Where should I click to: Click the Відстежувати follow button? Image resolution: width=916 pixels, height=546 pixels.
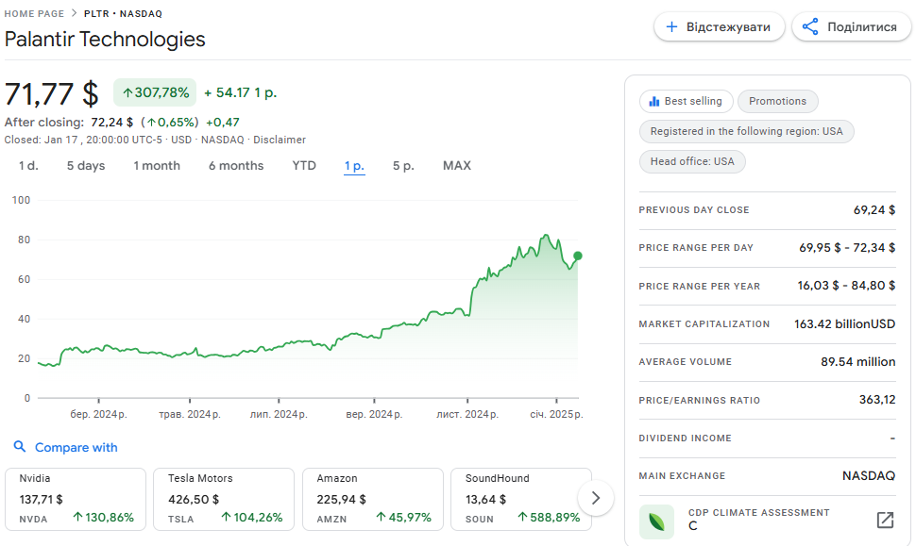coord(720,26)
